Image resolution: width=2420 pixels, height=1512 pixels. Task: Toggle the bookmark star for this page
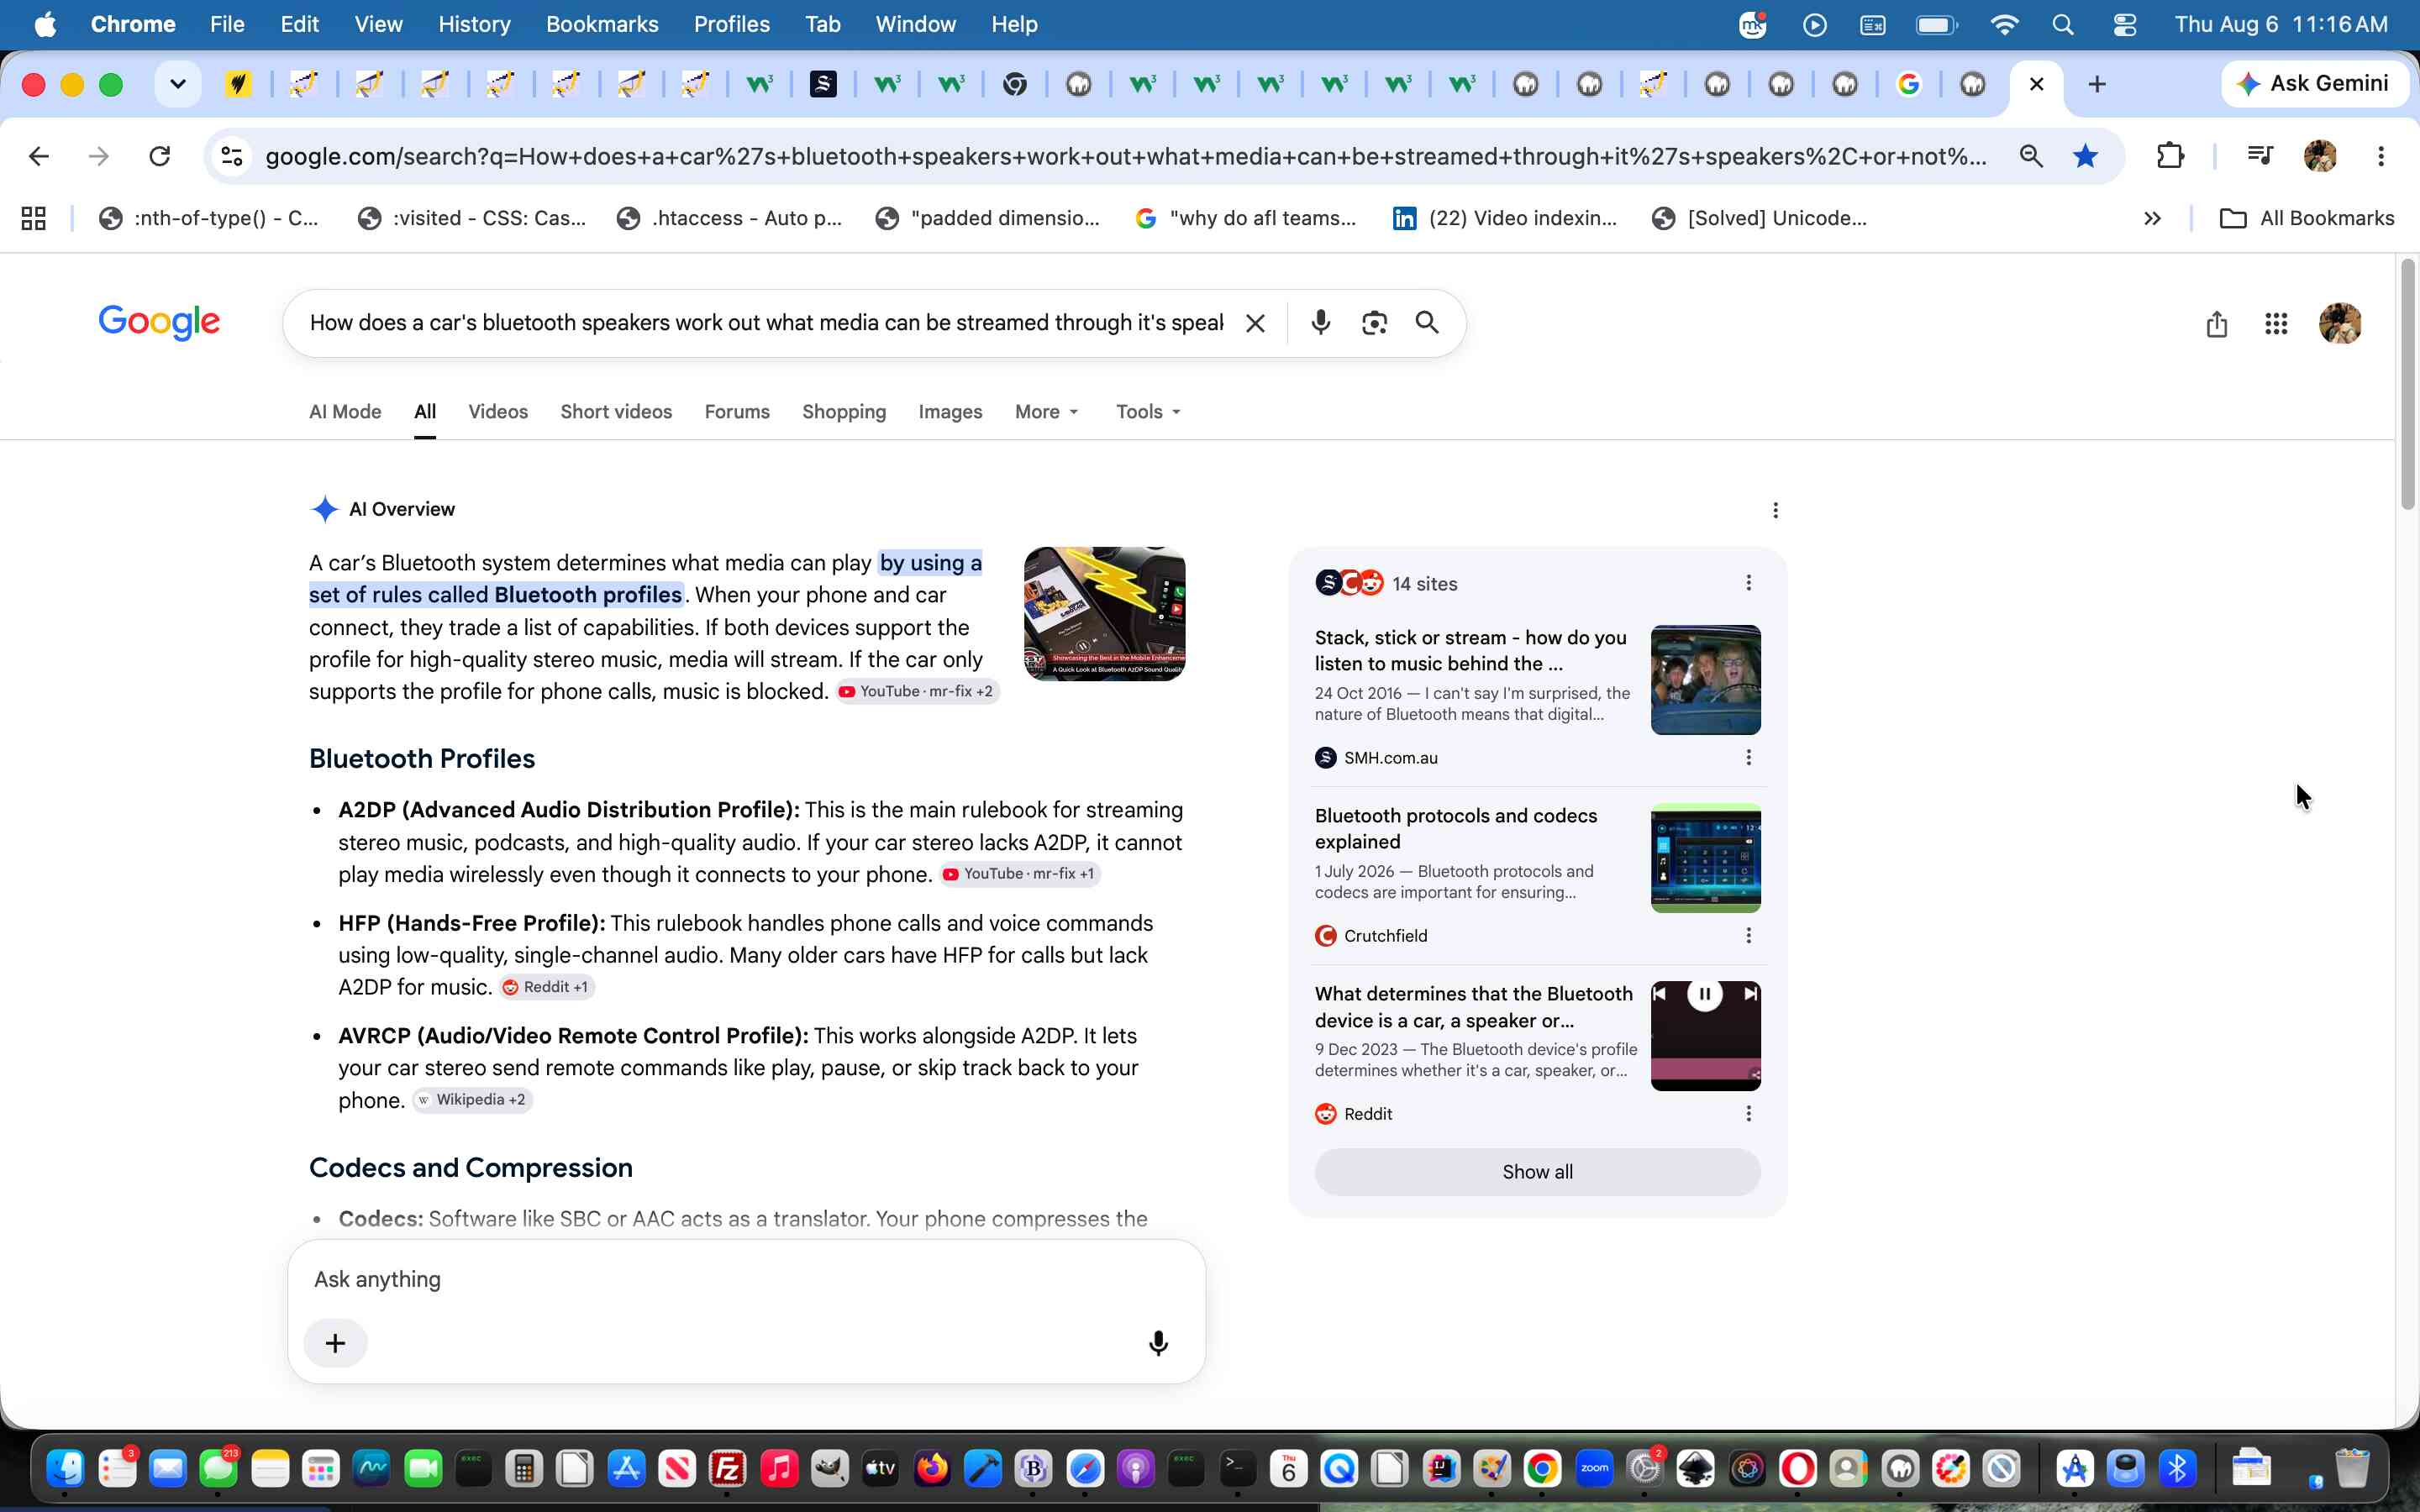click(x=2085, y=156)
